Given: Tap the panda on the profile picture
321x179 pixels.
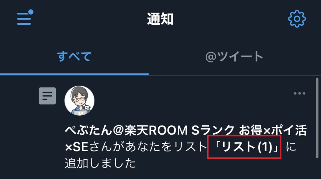Looking at the screenshot, I should pyautogui.click(x=87, y=108).
